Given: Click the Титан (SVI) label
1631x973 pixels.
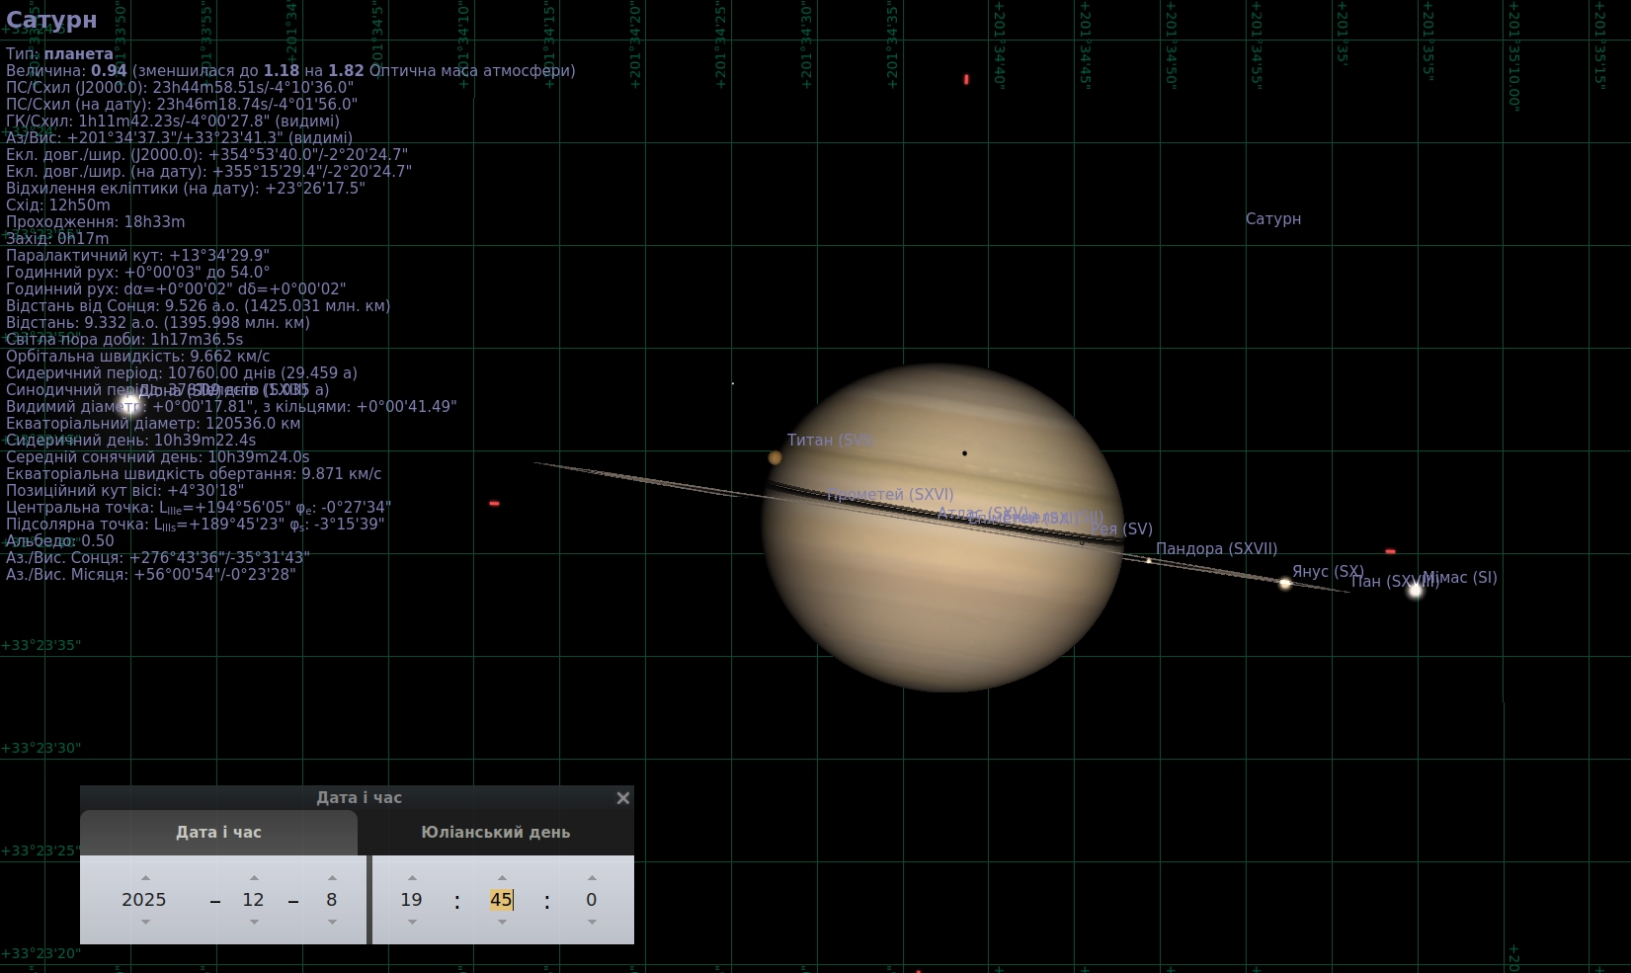Looking at the screenshot, I should (x=830, y=441).
